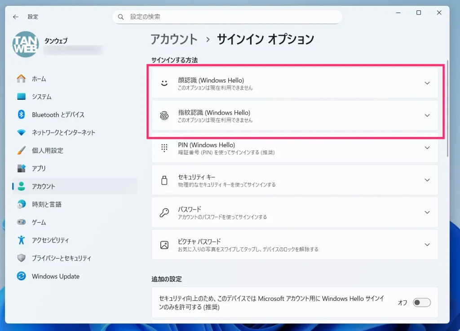Viewport: 460px width, 331px height.
Task: Click the タンウェブ user name
Action: tap(56, 41)
